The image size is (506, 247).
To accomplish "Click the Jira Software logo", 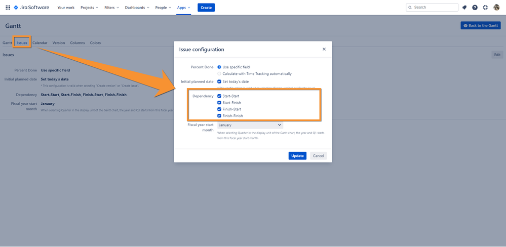I will (31, 8).
